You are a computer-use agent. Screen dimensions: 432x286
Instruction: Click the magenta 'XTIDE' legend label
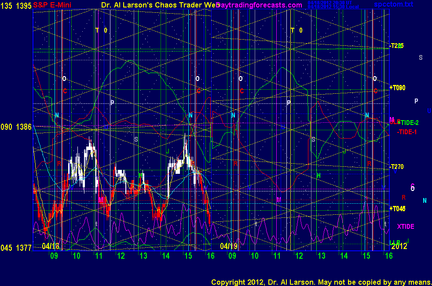pyautogui.click(x=406, y=227)
